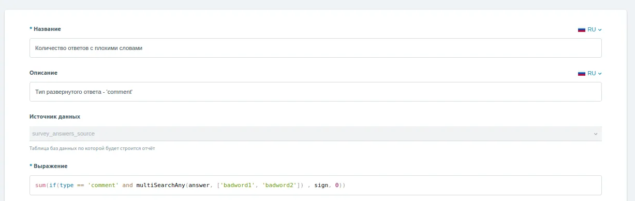
Task: Click the blank end of the Выражение editor
Action: click(471, 185)
